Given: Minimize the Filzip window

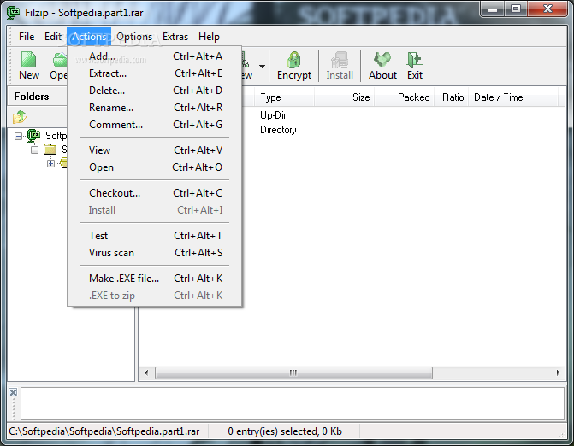Looking at the screenshot, I should point(493,9).
